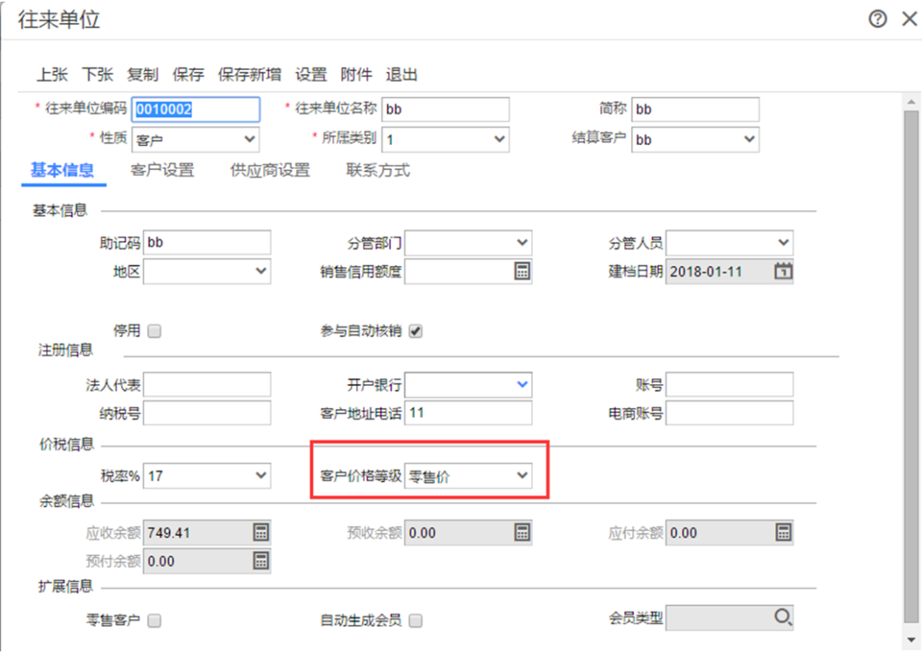Screen dimensions: 922x653
Task: Click 保存新增 in the toolbar
Action: (x=249, y=74)
